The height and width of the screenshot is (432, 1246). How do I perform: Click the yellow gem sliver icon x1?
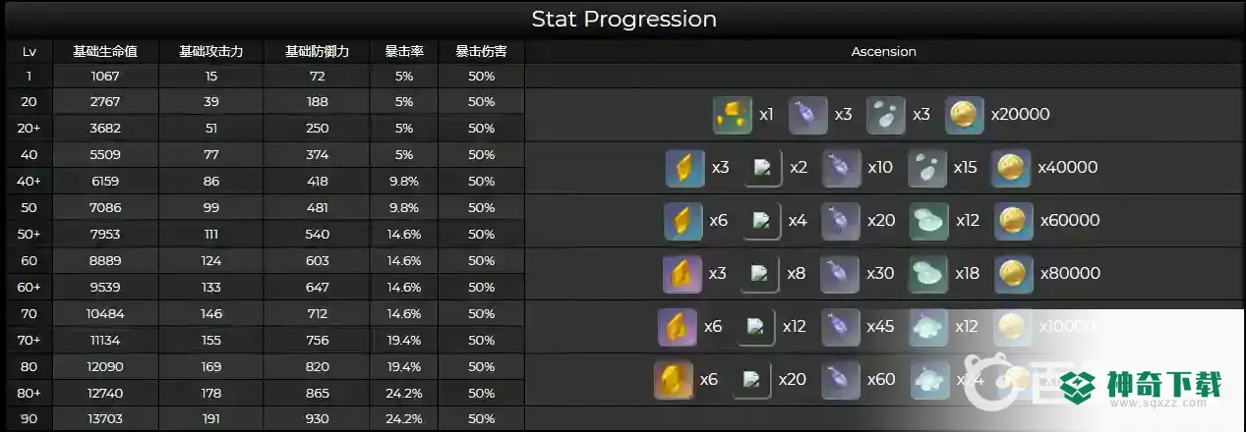tap(732, 115)
